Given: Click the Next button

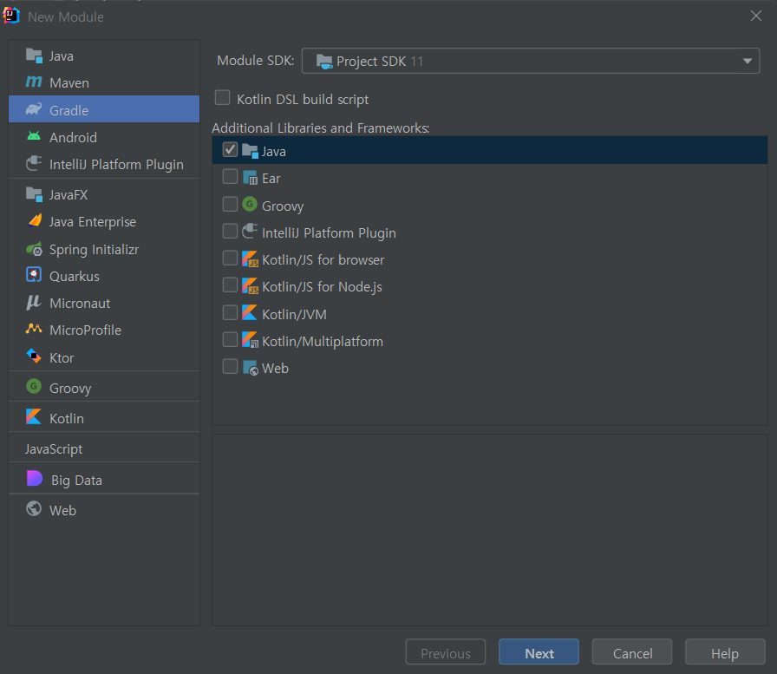Looking at the screenshot, I should point(539,652).
